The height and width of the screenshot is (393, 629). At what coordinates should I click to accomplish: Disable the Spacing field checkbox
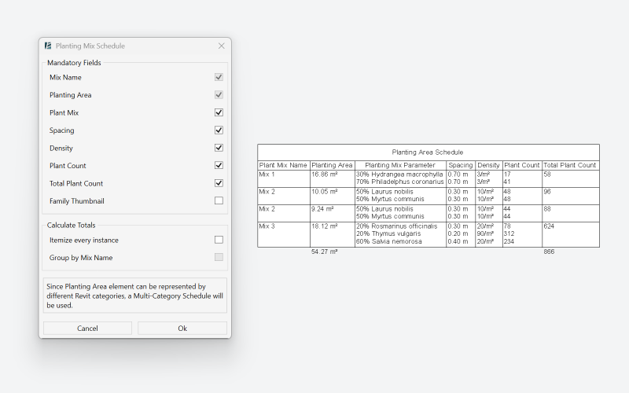(x=219, y=130)
